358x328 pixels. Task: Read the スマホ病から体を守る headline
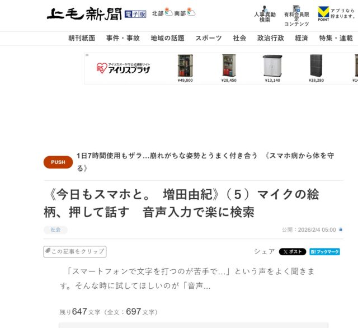[x=205, y=162]
